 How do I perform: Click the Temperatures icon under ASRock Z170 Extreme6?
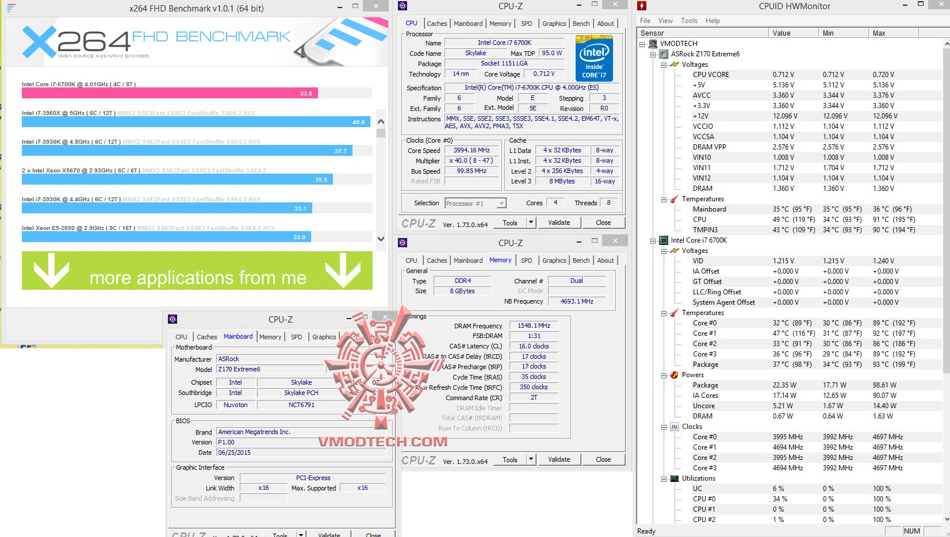tap(675, 199)
